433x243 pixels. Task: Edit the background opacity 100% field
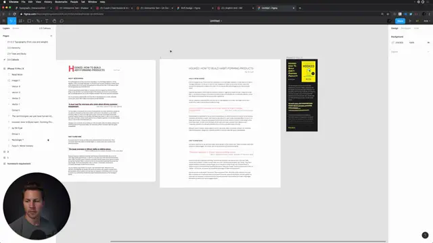412,43
